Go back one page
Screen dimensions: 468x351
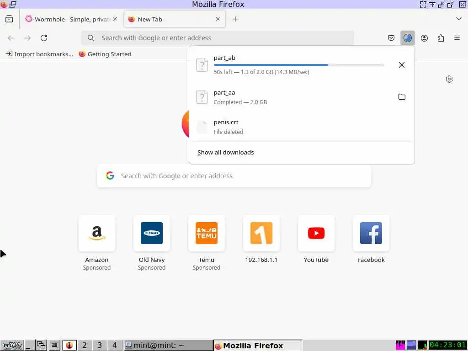pos(11,38)
